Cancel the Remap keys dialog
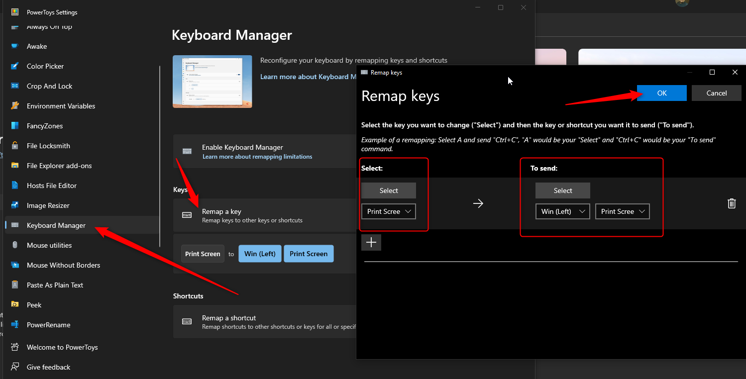Image resolution: width=746 pixels, height=379 pixels. coord(716,93)
